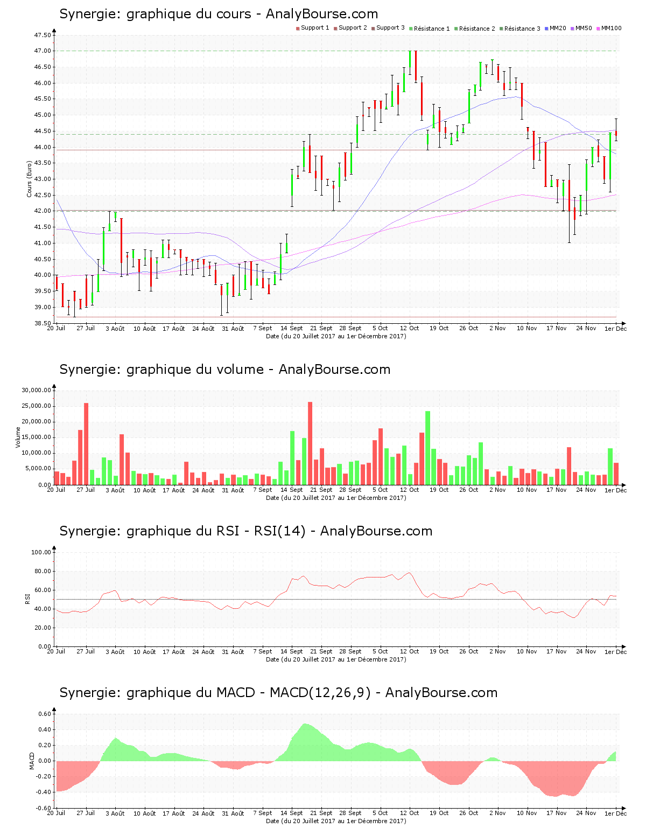Screen dimensions: 646x835
Task: Click the date range caption under MACD chart
Action: 336,821
